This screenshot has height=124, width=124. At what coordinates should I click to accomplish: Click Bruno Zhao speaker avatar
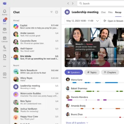68,114
